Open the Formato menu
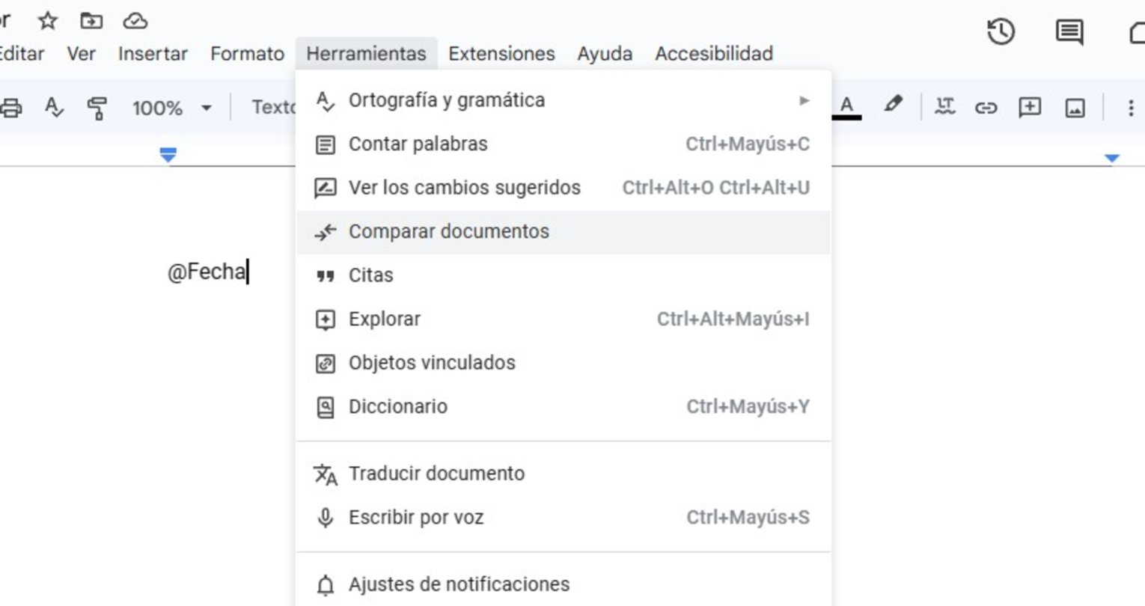Image resolution: width=1145 pixels, height=606 pixels. pyautogui.click(x=247, y=54)
